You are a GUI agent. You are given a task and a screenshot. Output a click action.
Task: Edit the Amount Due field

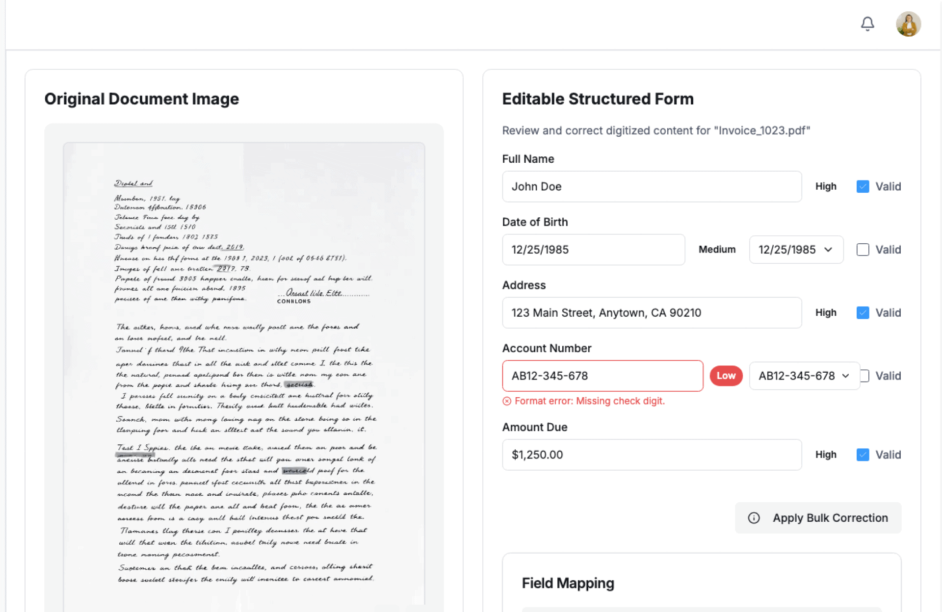[x=652, y=455]
